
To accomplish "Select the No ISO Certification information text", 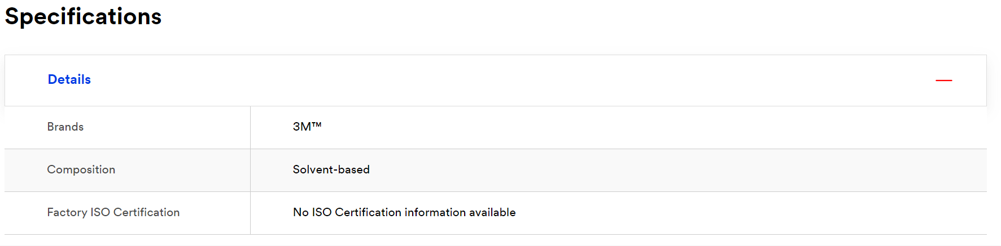I will tap(404, 212).
